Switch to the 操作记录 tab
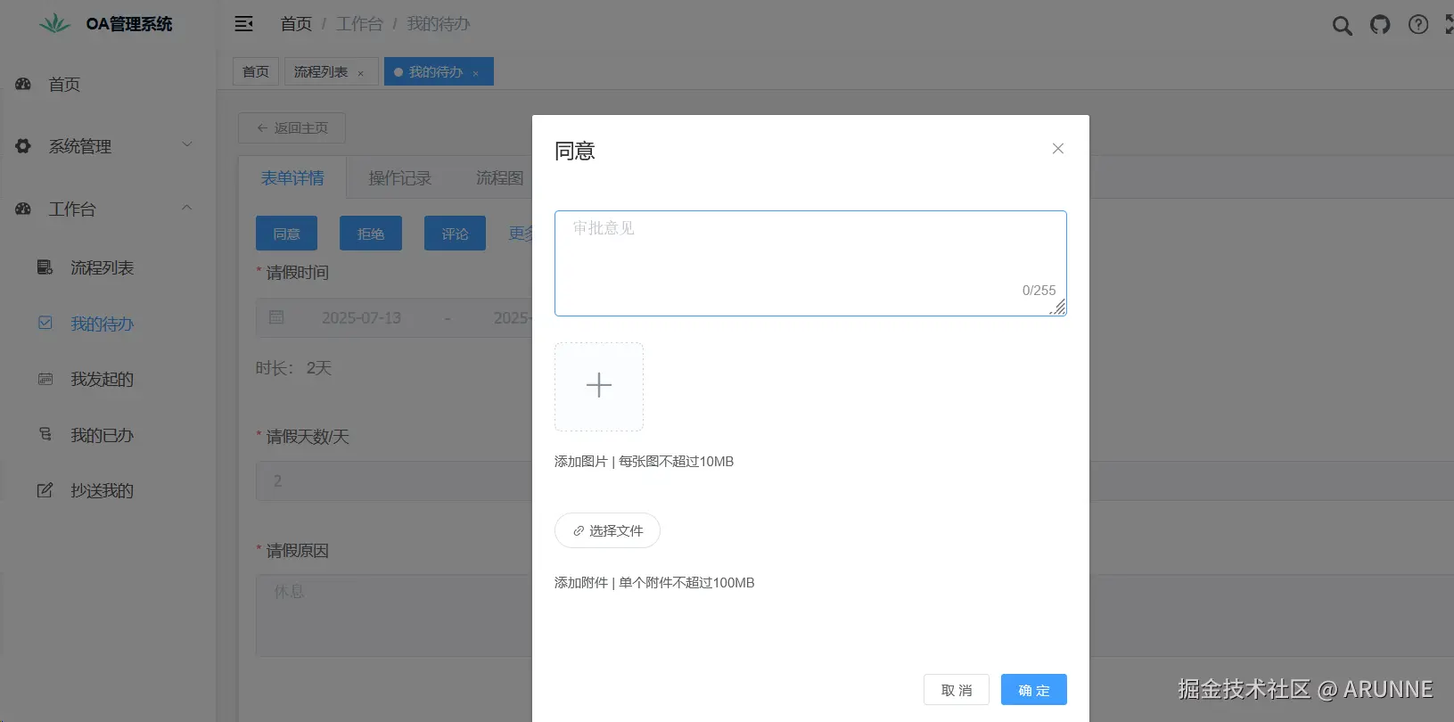 tap(399, 177)
